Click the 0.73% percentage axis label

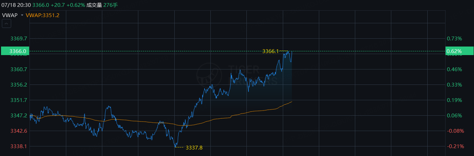coord(454,38)
